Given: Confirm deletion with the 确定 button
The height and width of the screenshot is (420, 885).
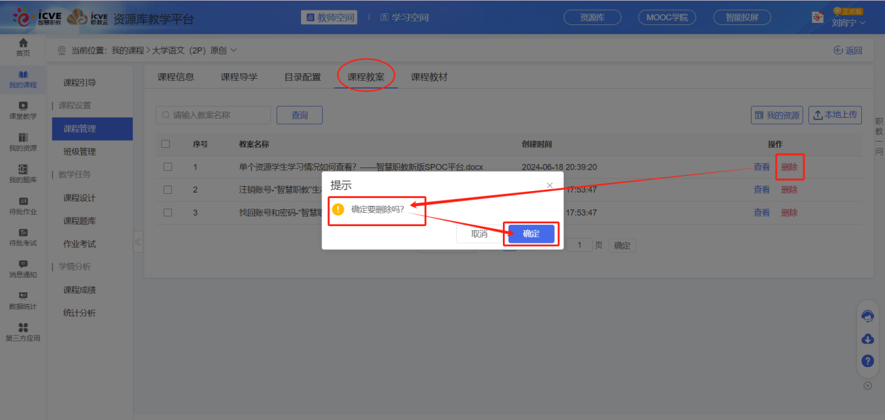Looking at the screenshot, I should click(x=530, y=234).
